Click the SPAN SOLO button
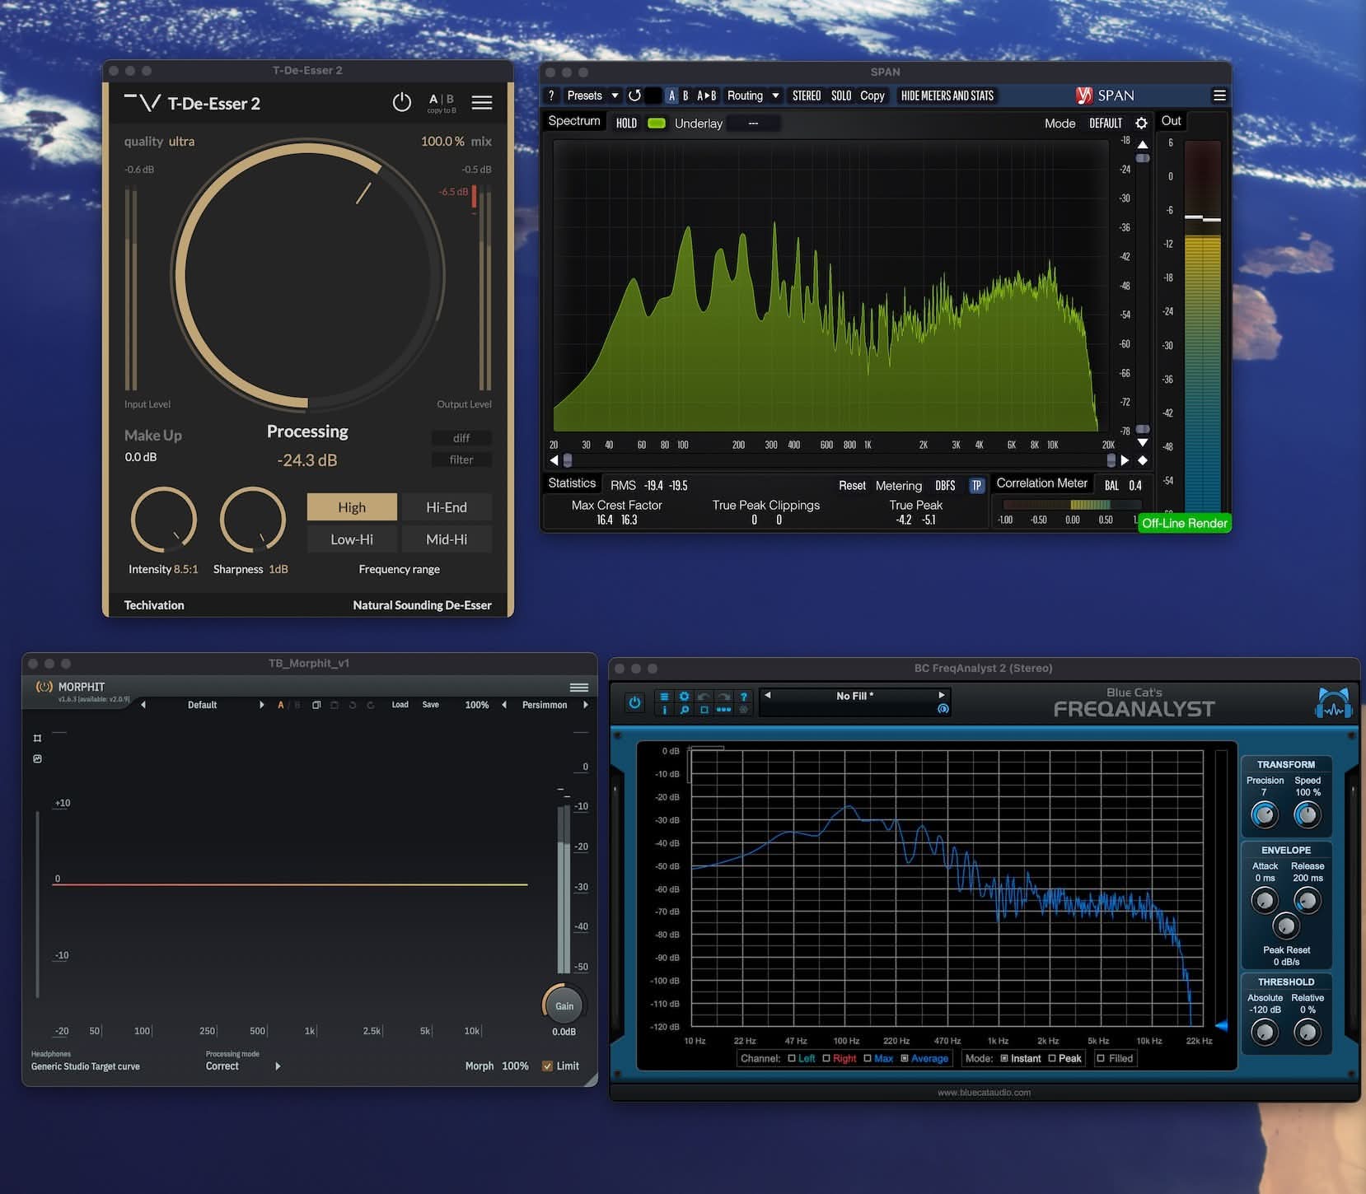Image resolution: width=1366 pixels, height=1194 pixels. pyautogui.click(x=841, y=96)
